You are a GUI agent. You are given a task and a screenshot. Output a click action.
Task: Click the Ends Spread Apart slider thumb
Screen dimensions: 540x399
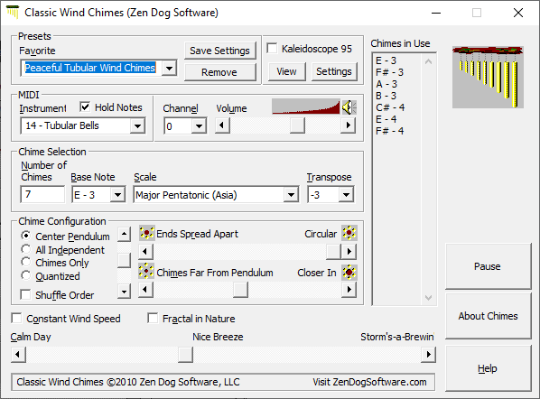click(x=333, y=251)
